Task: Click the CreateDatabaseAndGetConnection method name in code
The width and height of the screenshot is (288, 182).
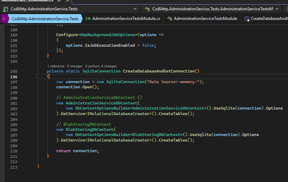Action: pyautogui.click(x=160, y=71)
